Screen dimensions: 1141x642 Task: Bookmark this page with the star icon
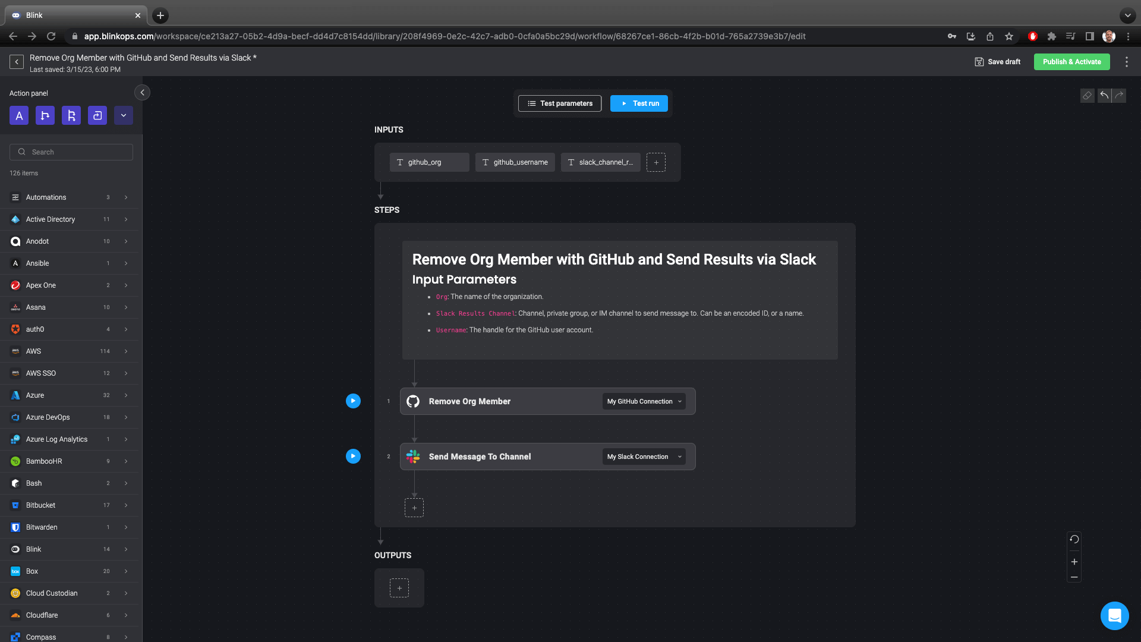(1008, 36)
